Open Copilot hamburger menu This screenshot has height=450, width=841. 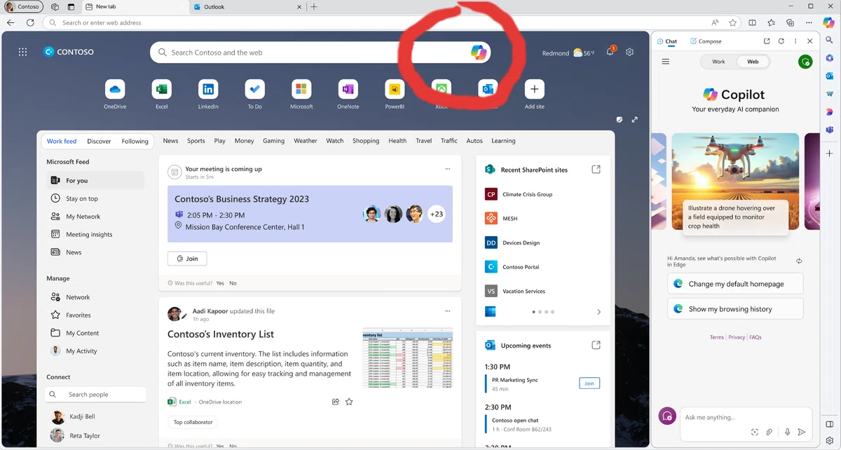[x=666, y=62]
